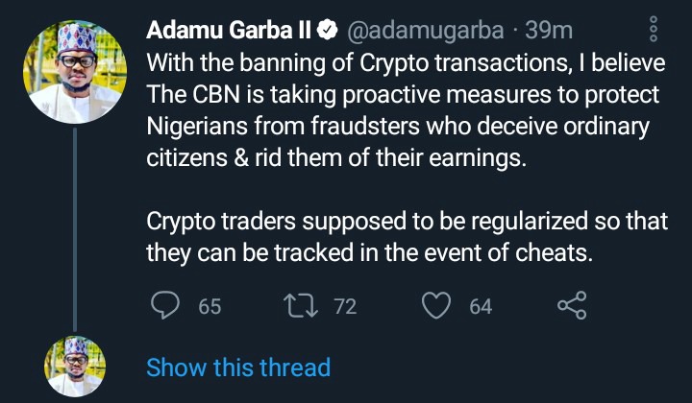692x403 pixels.
Task: Show this thread
Action: [x=237, y=367]
